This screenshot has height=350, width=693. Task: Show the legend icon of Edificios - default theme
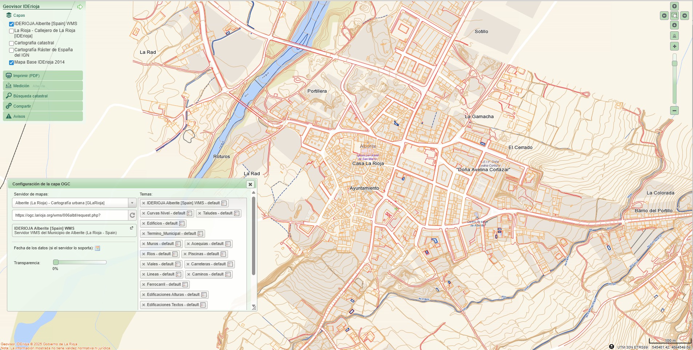(182, 224)
